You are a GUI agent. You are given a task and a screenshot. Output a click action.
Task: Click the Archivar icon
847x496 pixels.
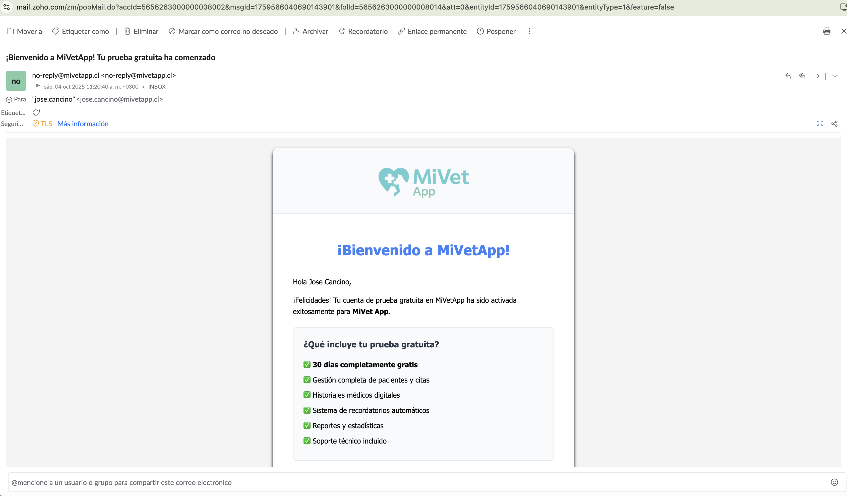(296, 31)
